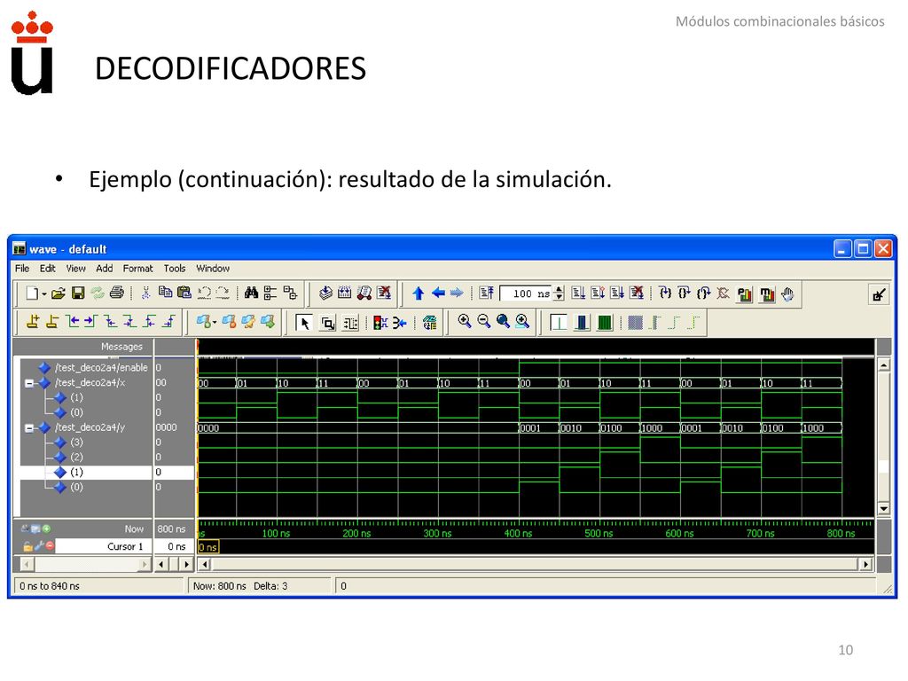Click the Restart simulation icon
The image size is (908, 681).
coord(487,293)
